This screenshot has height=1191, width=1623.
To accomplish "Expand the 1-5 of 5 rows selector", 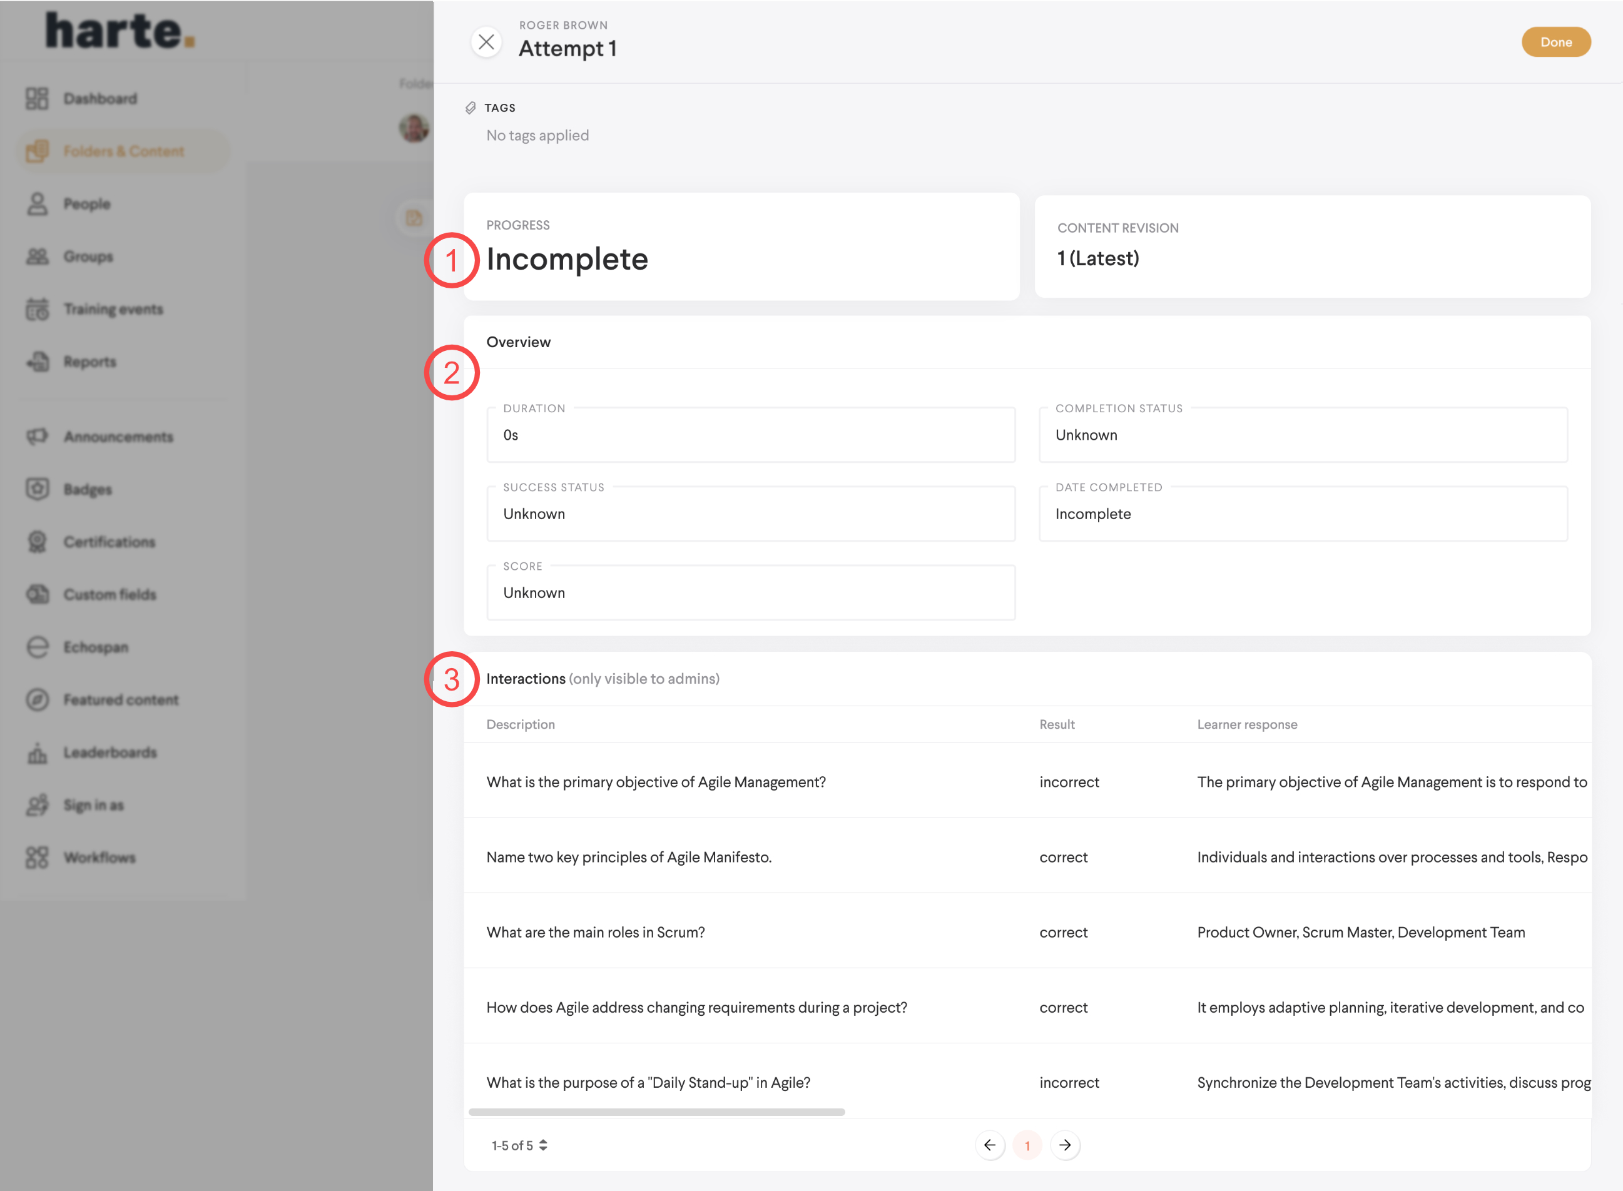I will 520,1145.
